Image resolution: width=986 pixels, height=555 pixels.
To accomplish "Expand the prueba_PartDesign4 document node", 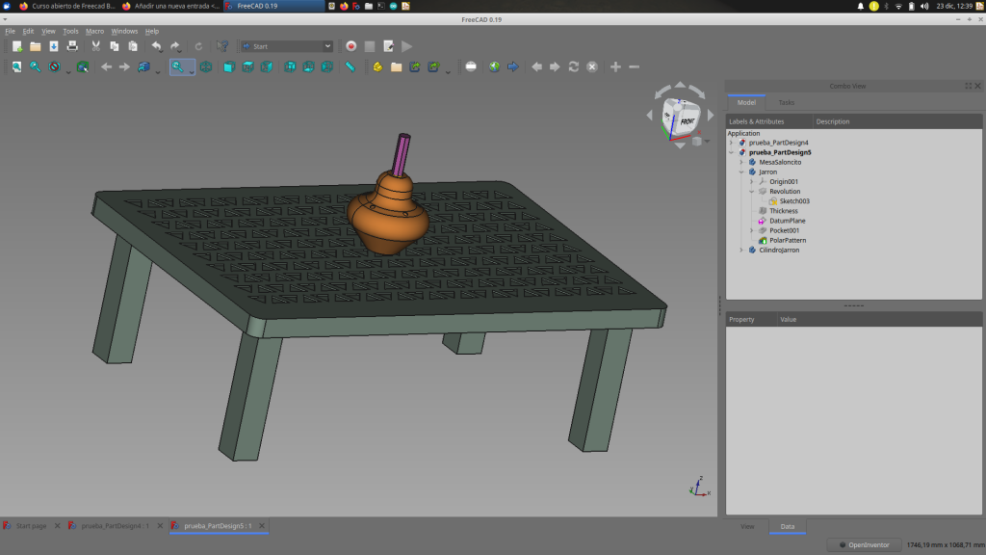I will [x=731, y=143].
